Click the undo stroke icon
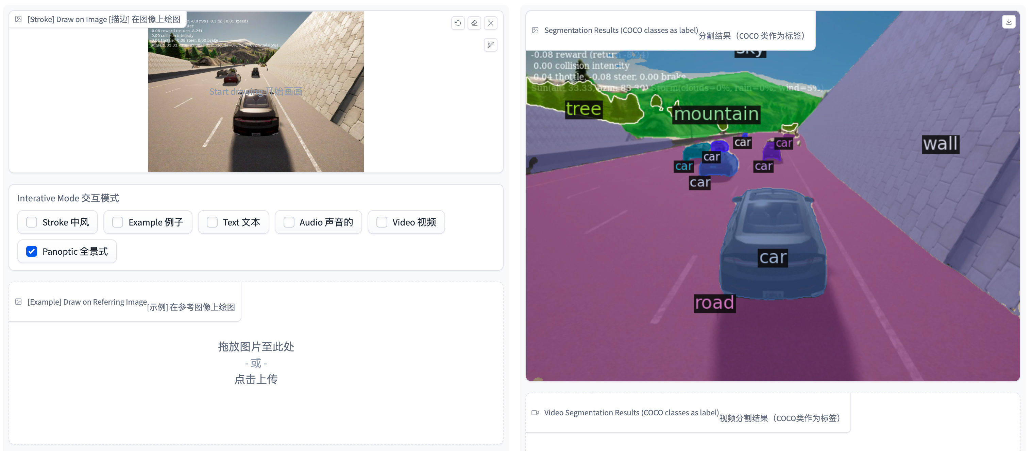 (458, 23)
